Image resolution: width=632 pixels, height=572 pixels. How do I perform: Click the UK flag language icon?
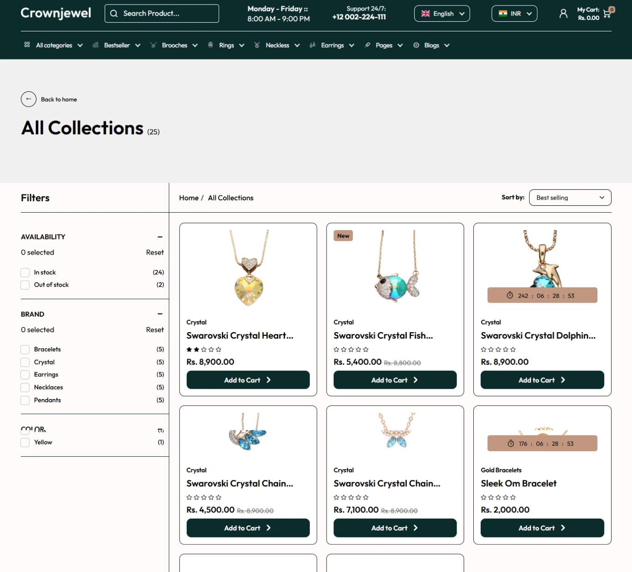pyautogui.click(x=425, y=14)
